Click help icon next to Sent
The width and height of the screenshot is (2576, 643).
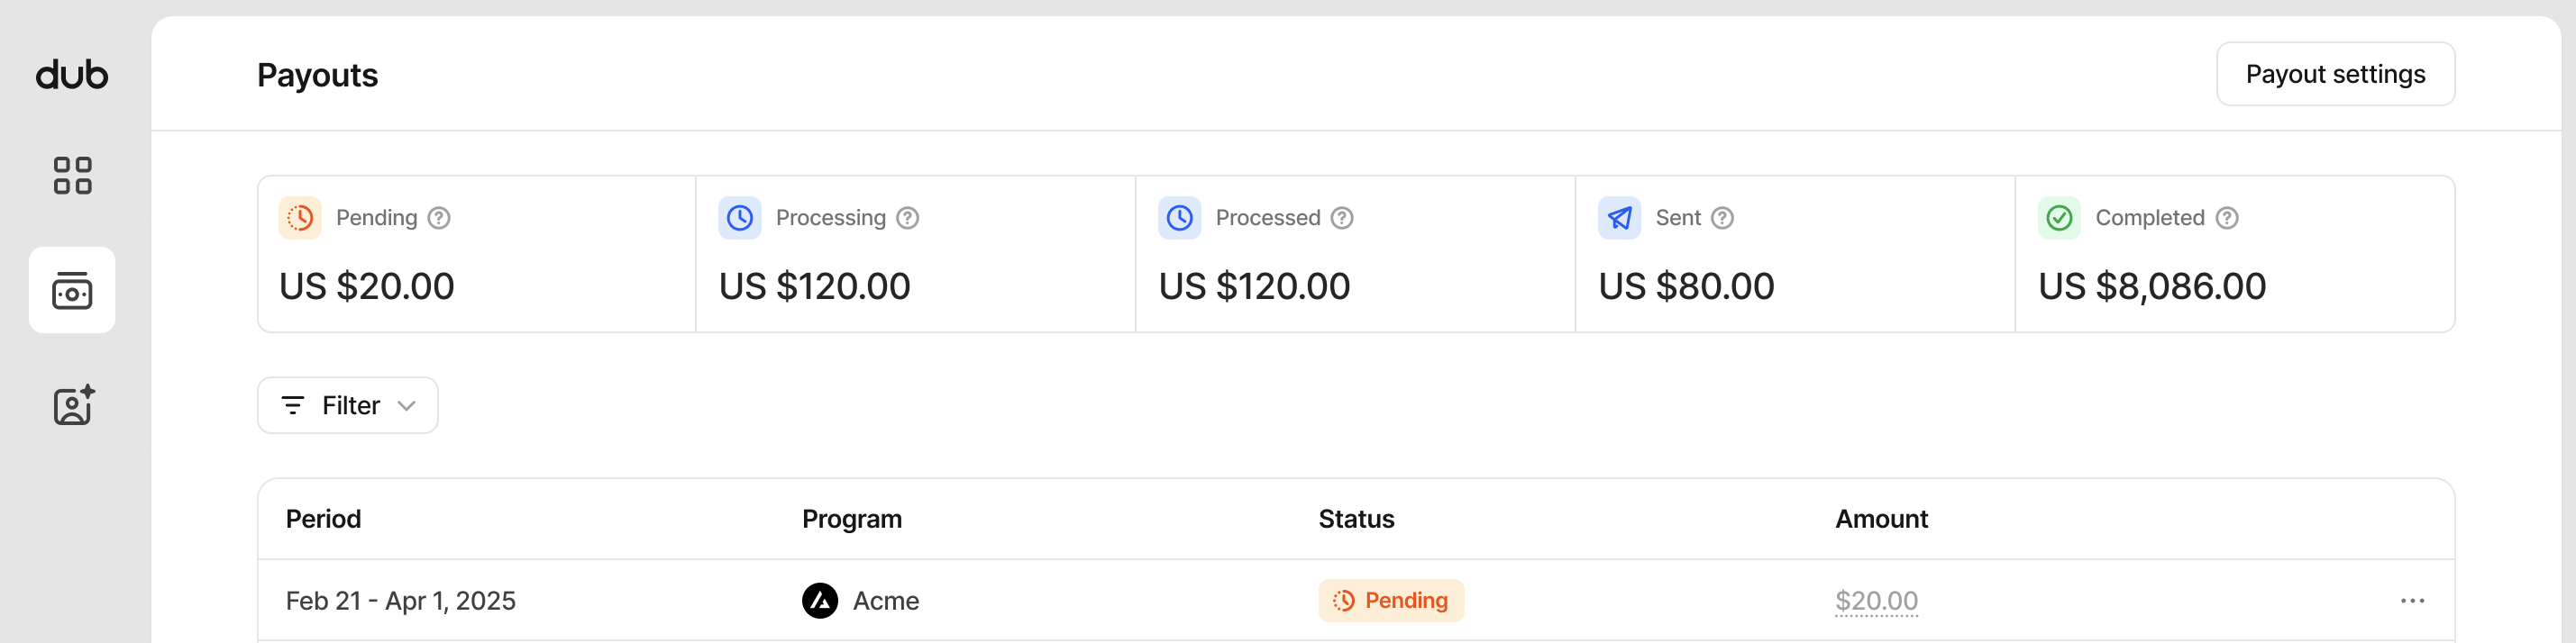(x=1722, y=218)
